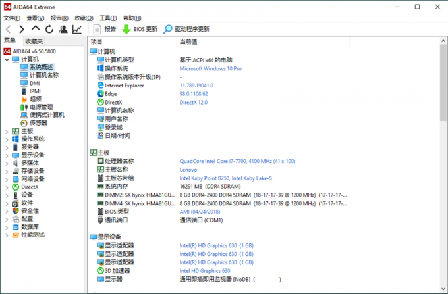Image resolution: width=448 pixels, height=294 pixels.
Task: Open the Microsoft Windows 10 Pro link
Action: (x=210, y=68)
